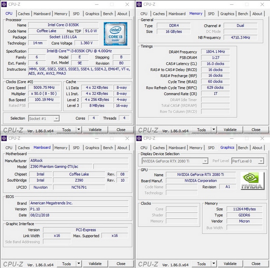The width and height of the screenshot is (270, 268).
Task: Click the Tools button in the Memory-tab window
Action: pyautogui.click(x=201, y=130)
